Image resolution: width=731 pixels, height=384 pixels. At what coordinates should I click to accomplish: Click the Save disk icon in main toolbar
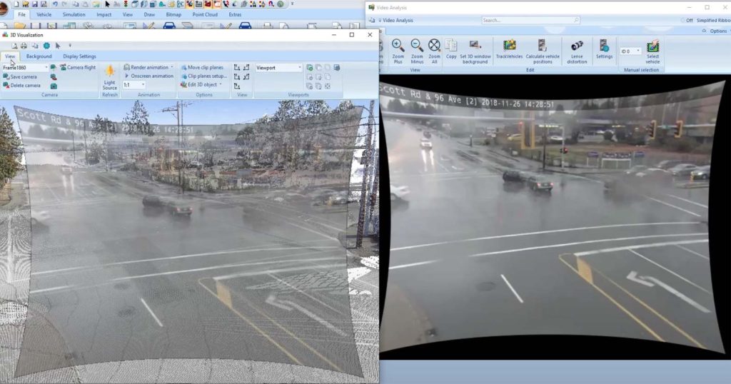coord(34,4)
